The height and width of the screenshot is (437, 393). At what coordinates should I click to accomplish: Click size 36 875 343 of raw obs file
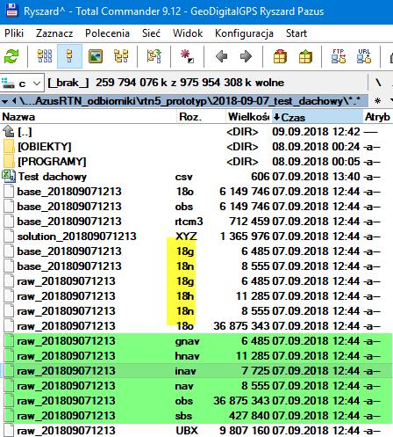tap(241, 401)
